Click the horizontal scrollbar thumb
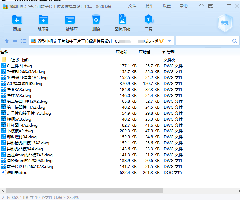This screenshot has height=200, width=240. tap(84, 191)
